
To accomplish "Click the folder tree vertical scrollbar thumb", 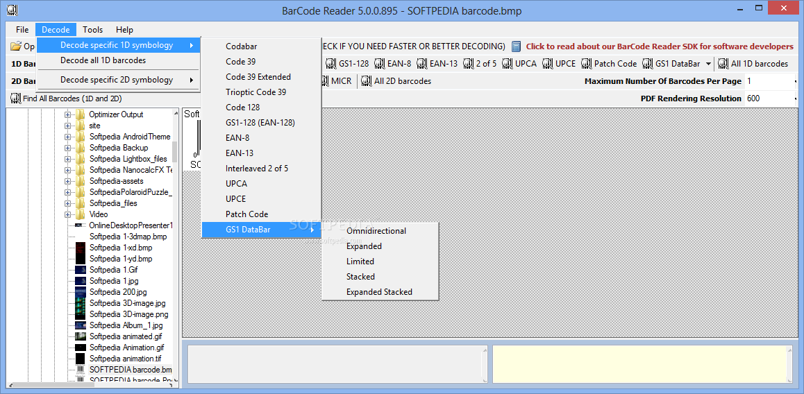I will click(175, 152).
